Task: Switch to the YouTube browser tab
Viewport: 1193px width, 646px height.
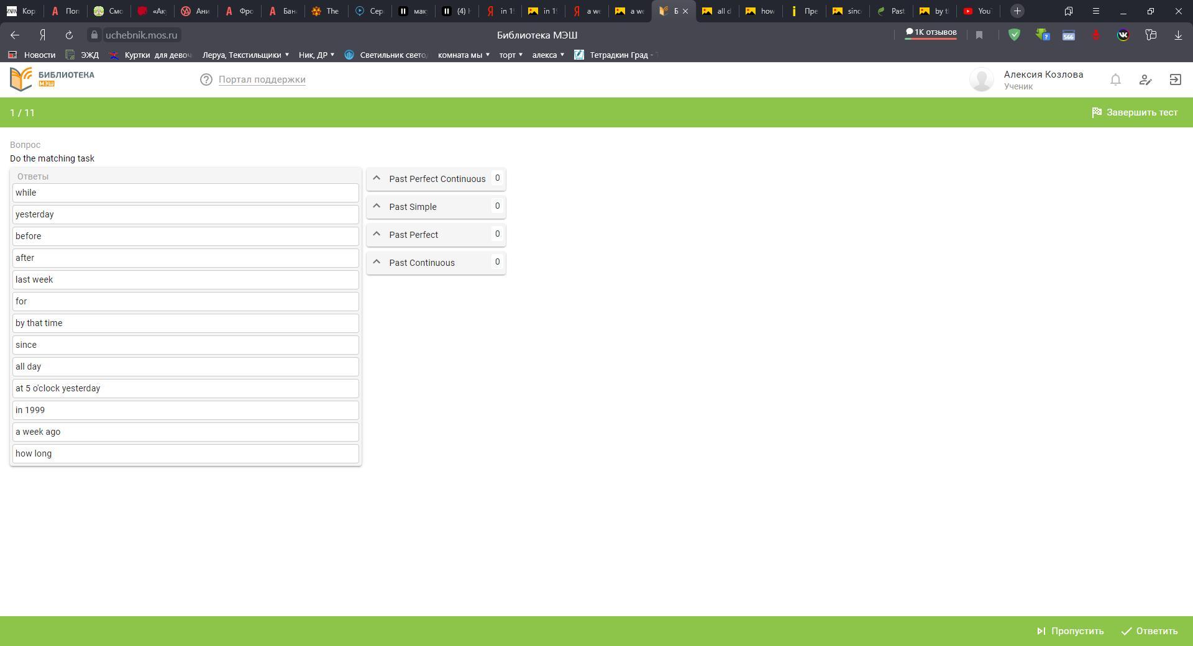Action: tap(977, 11)
